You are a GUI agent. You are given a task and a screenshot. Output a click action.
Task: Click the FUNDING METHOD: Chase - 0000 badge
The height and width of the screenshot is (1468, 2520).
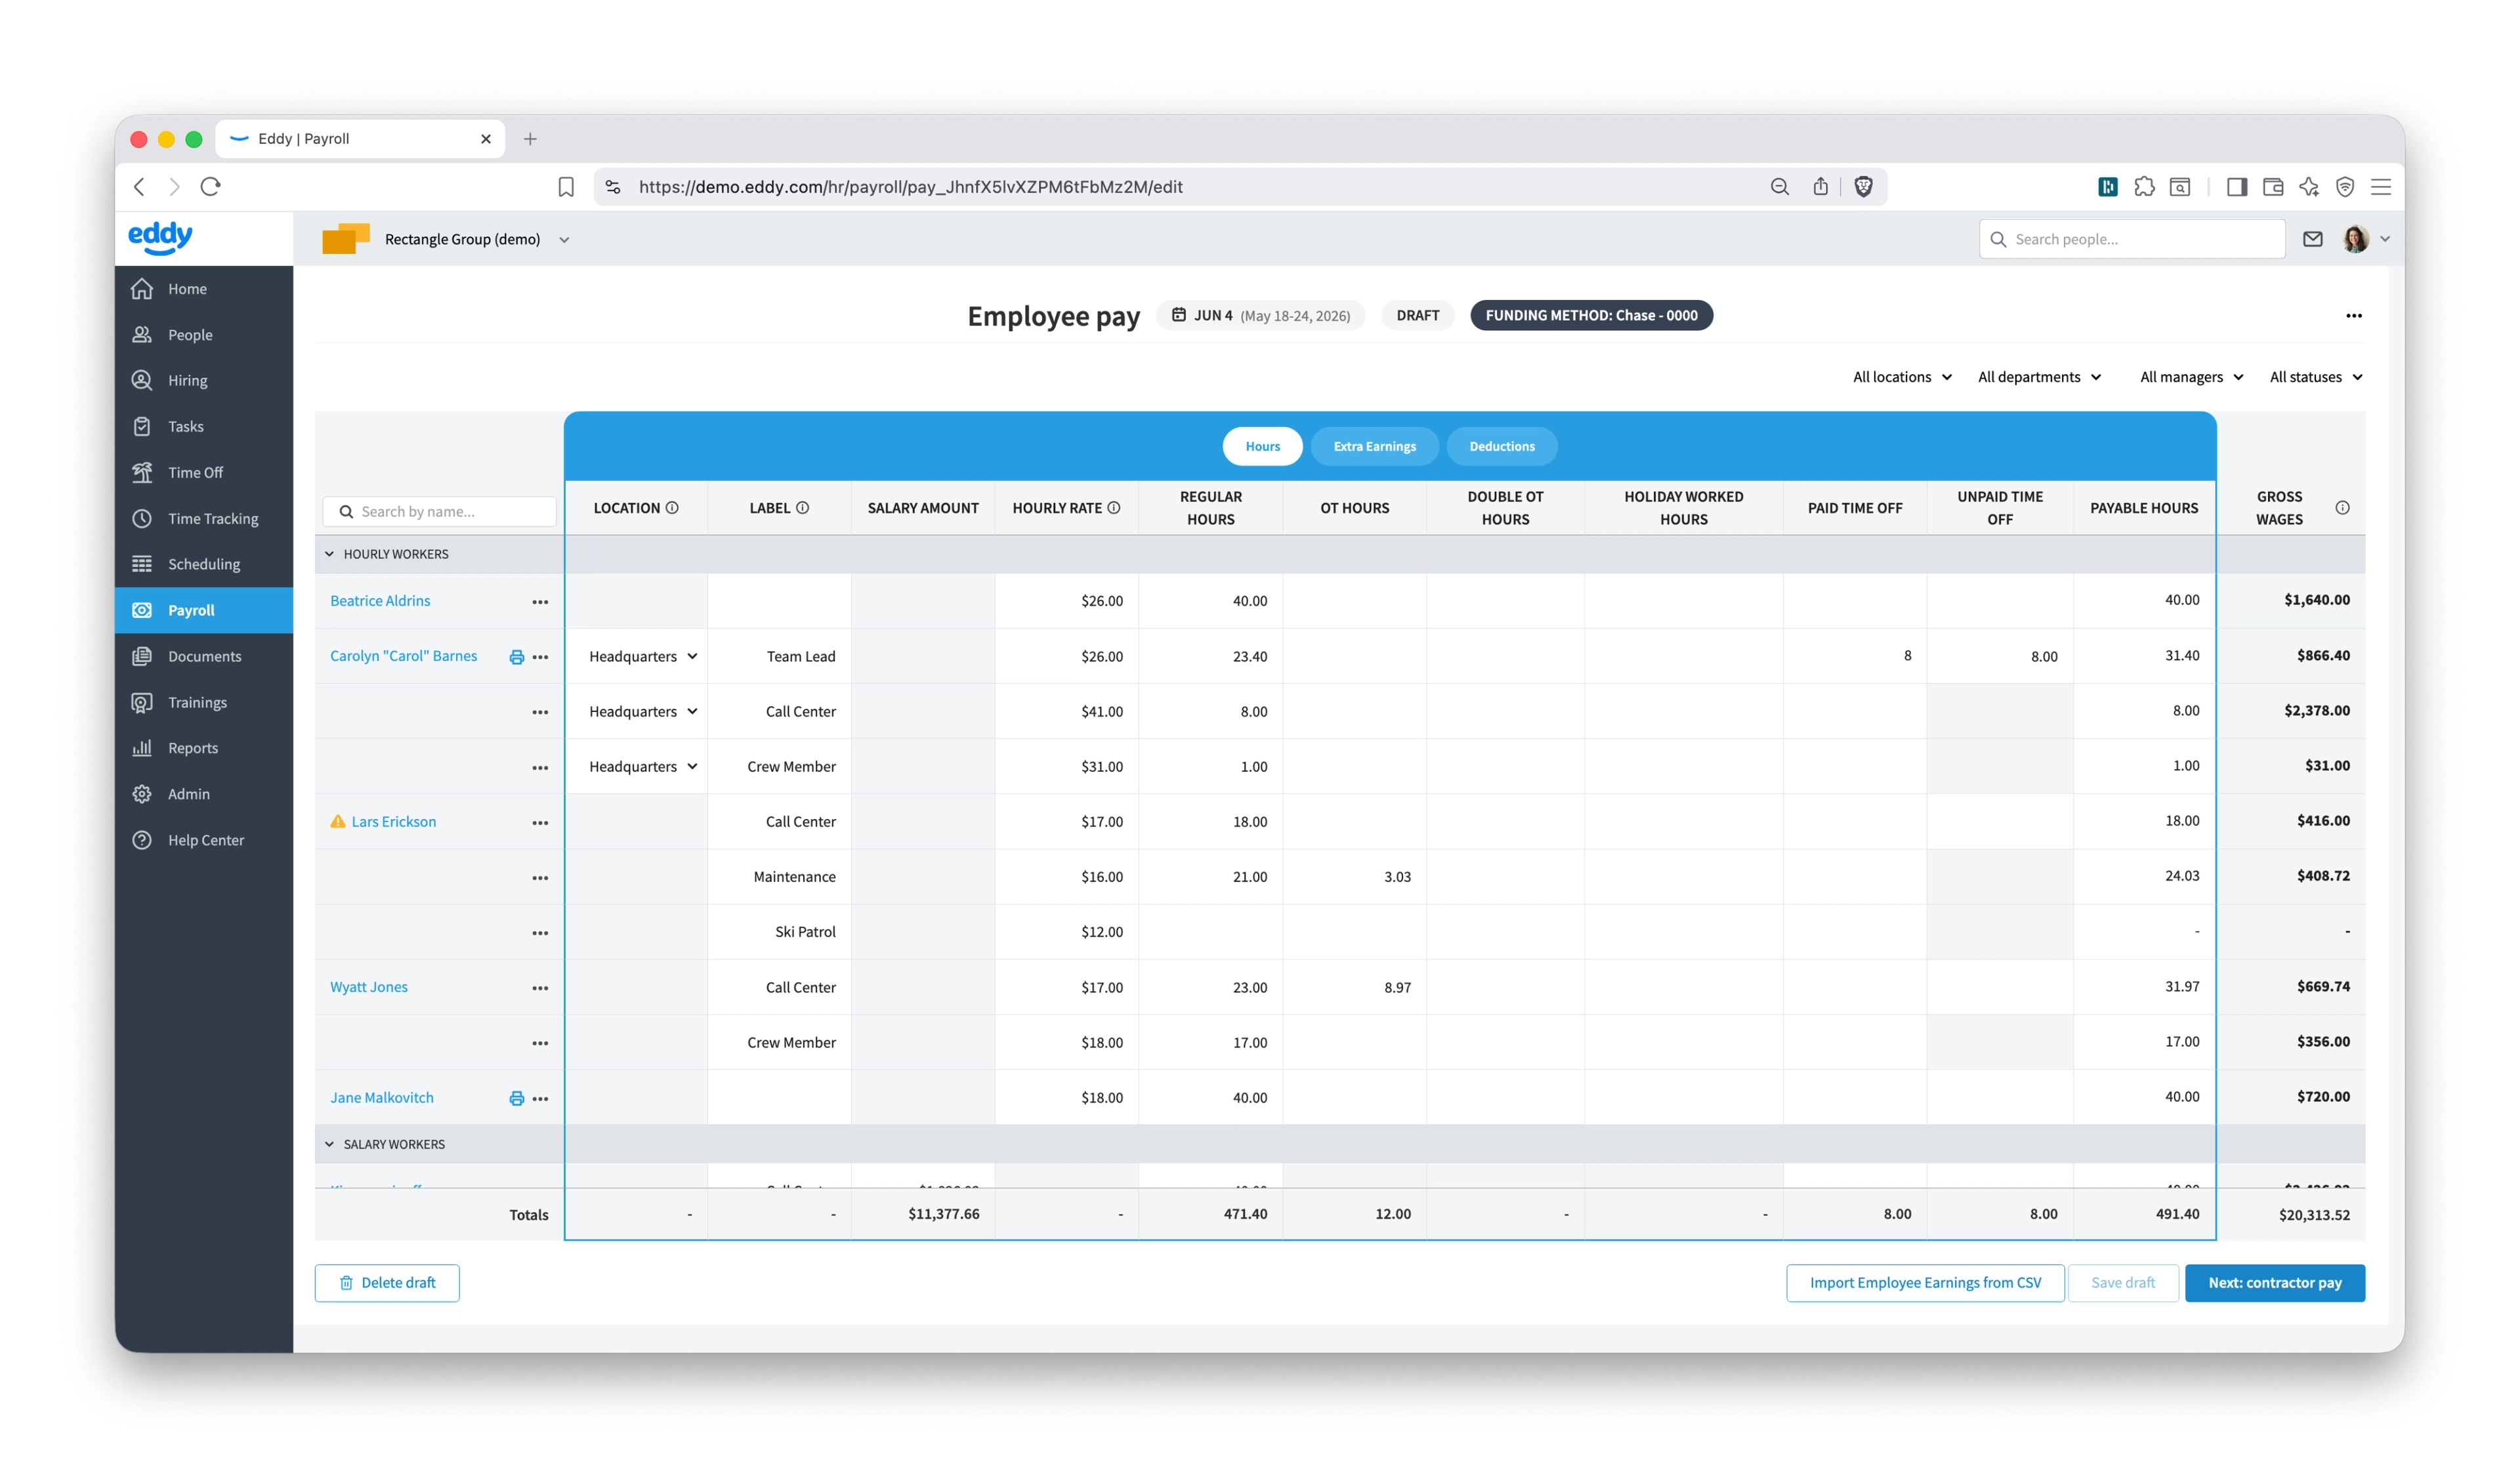coord(1591,316)
